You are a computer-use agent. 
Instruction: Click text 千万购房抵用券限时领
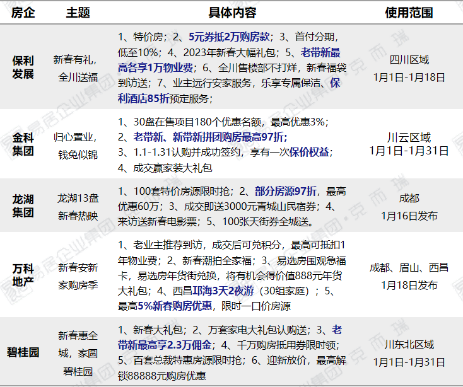[286, 345]
